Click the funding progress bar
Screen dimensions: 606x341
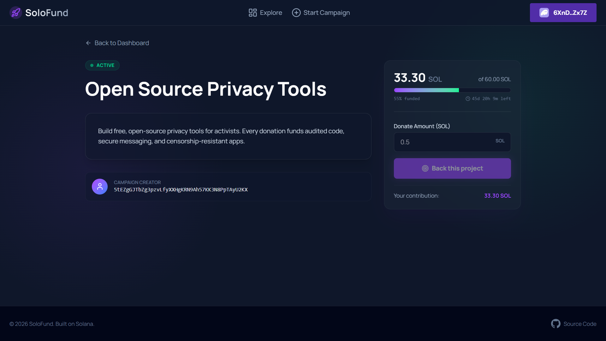[x=452, y=90]
